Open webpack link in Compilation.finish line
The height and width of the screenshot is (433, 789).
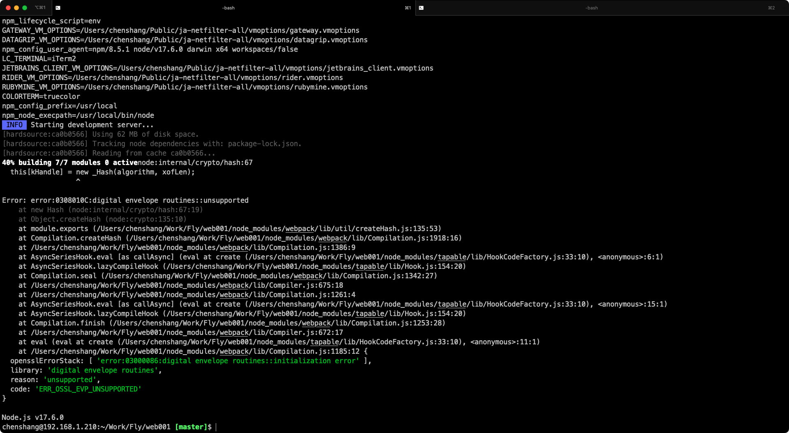click(316, 323)
